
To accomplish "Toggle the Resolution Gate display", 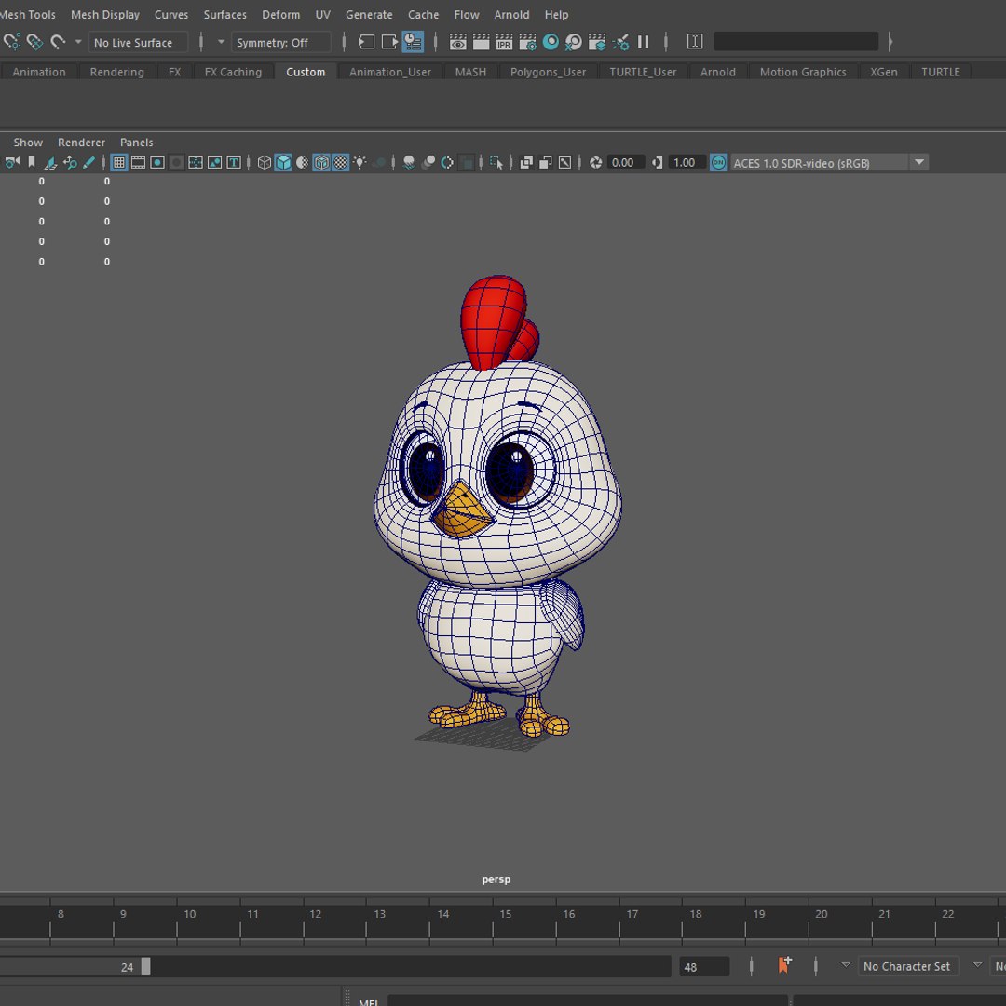I will [157, 163].
